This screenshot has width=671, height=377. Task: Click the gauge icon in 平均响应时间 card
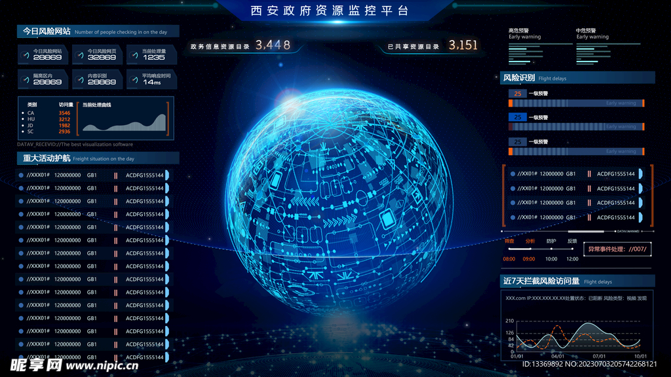(x=135, y=80)
